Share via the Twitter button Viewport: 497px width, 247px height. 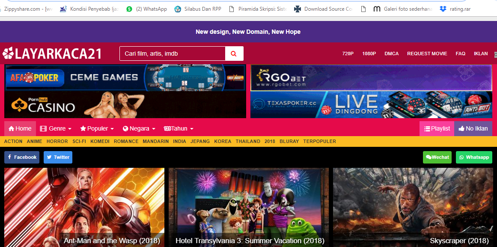[58, 157]
